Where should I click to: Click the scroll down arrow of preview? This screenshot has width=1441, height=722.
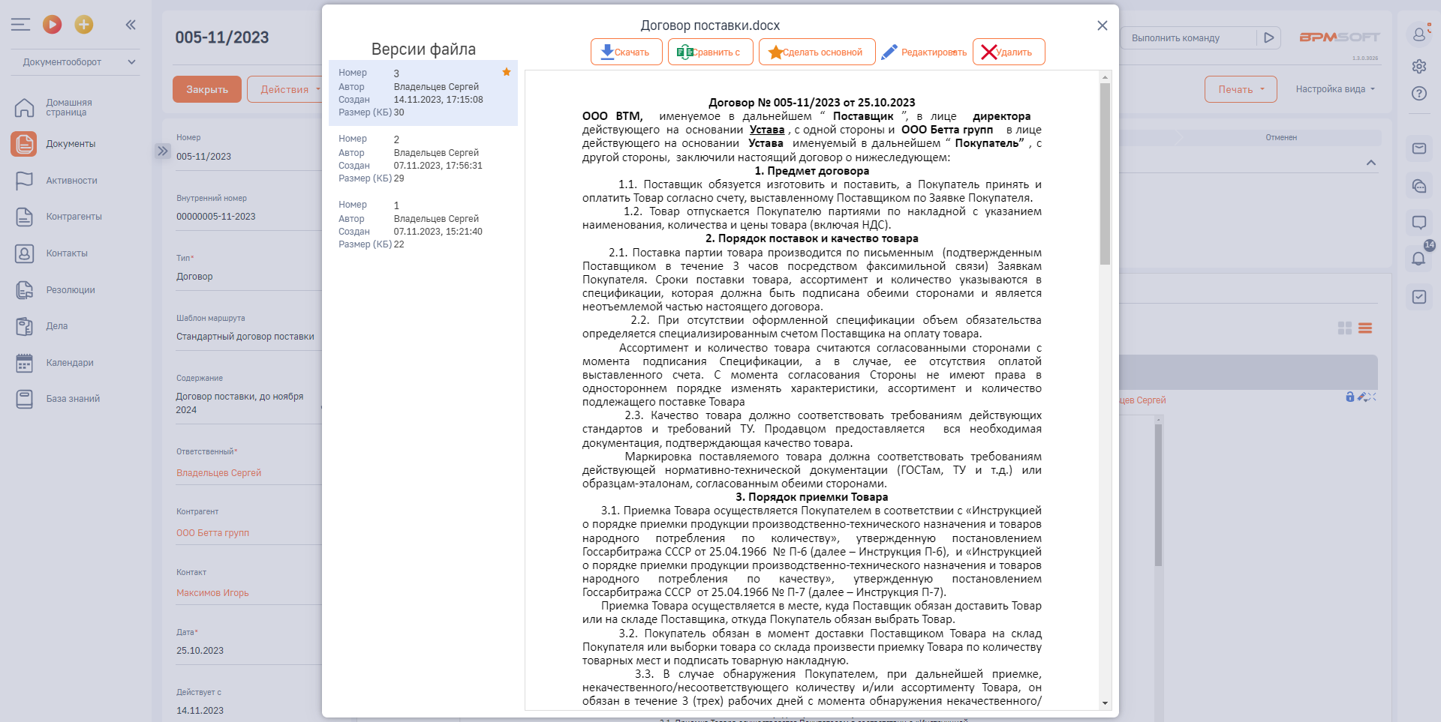tap(1105, 703)
